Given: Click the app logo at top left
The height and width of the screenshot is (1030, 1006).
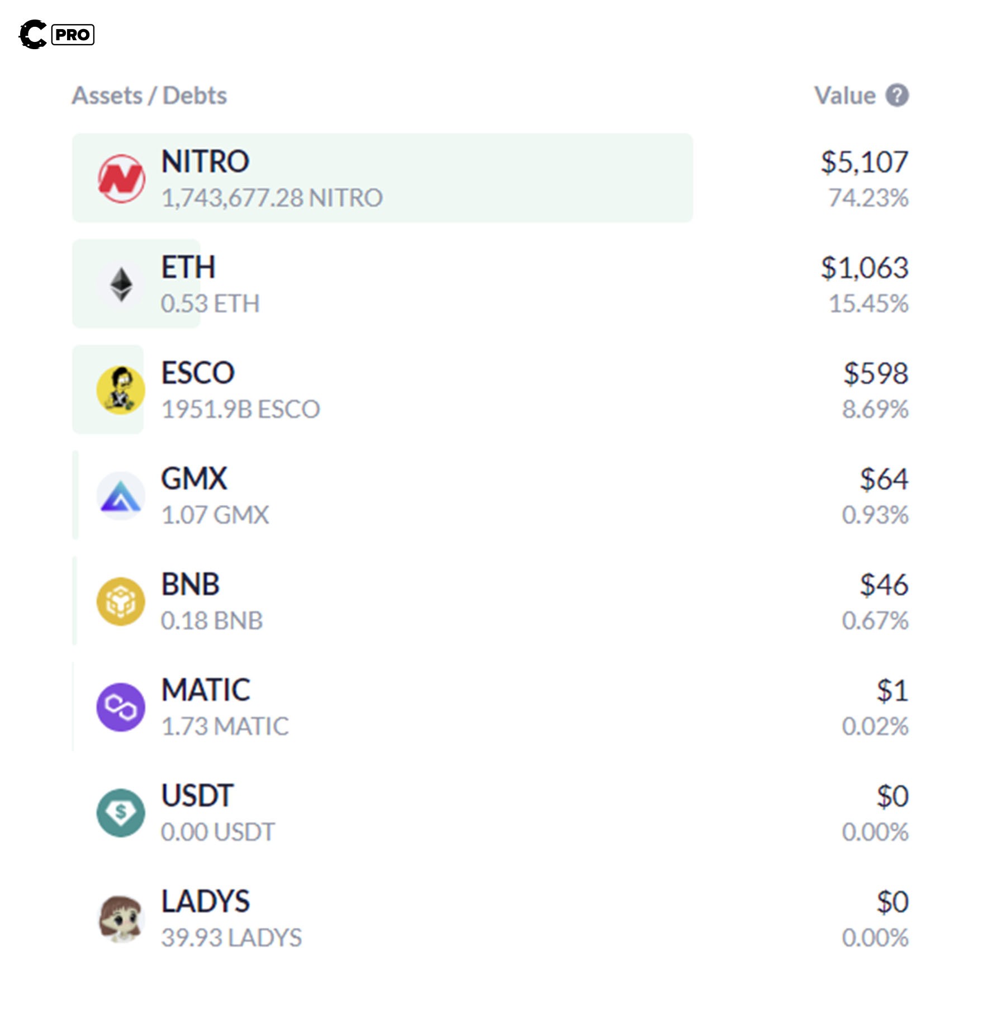Looking at the screenshot, I should (33, 35).
